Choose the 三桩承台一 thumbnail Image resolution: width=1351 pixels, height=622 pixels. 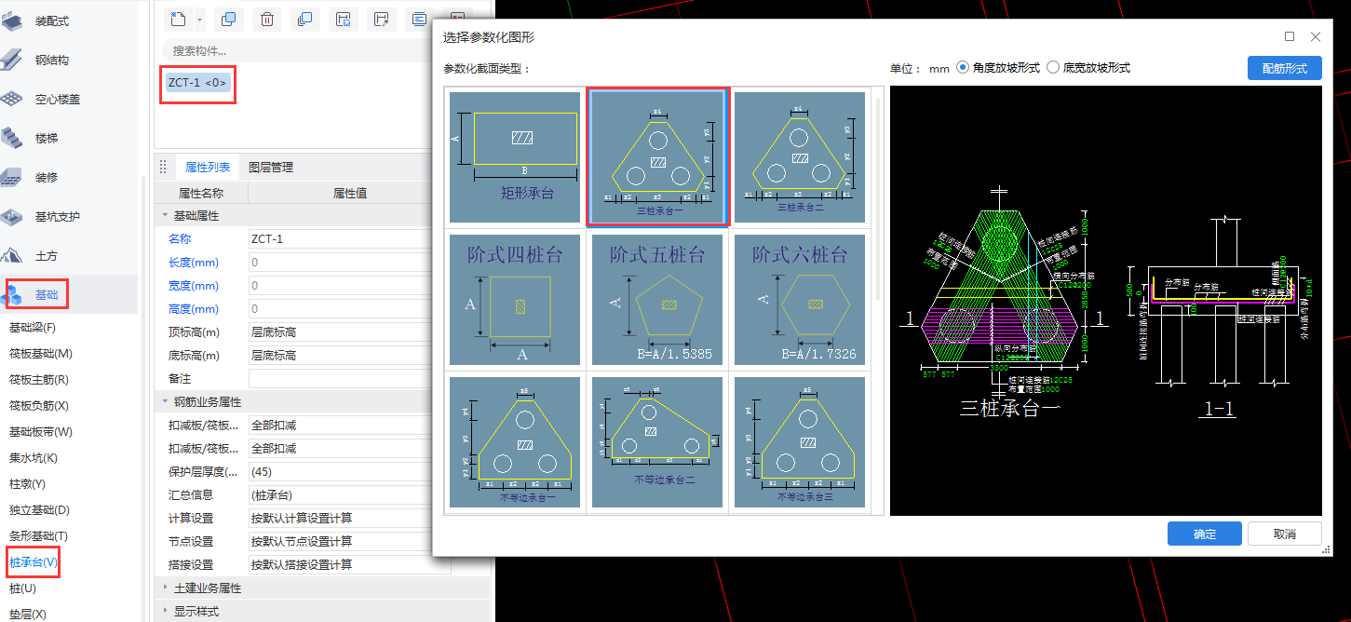(x=657, y=156)
